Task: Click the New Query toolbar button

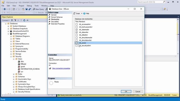Action: (38, 9)
